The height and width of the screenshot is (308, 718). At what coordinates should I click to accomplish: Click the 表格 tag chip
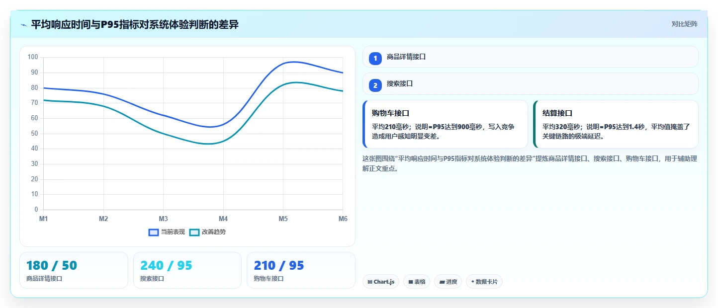point(417,282)
